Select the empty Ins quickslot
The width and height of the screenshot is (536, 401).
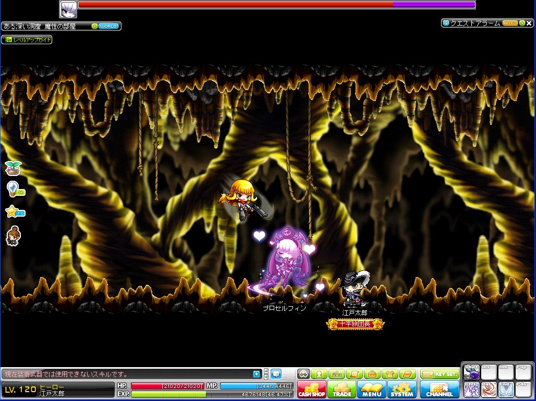click(489, 372)
